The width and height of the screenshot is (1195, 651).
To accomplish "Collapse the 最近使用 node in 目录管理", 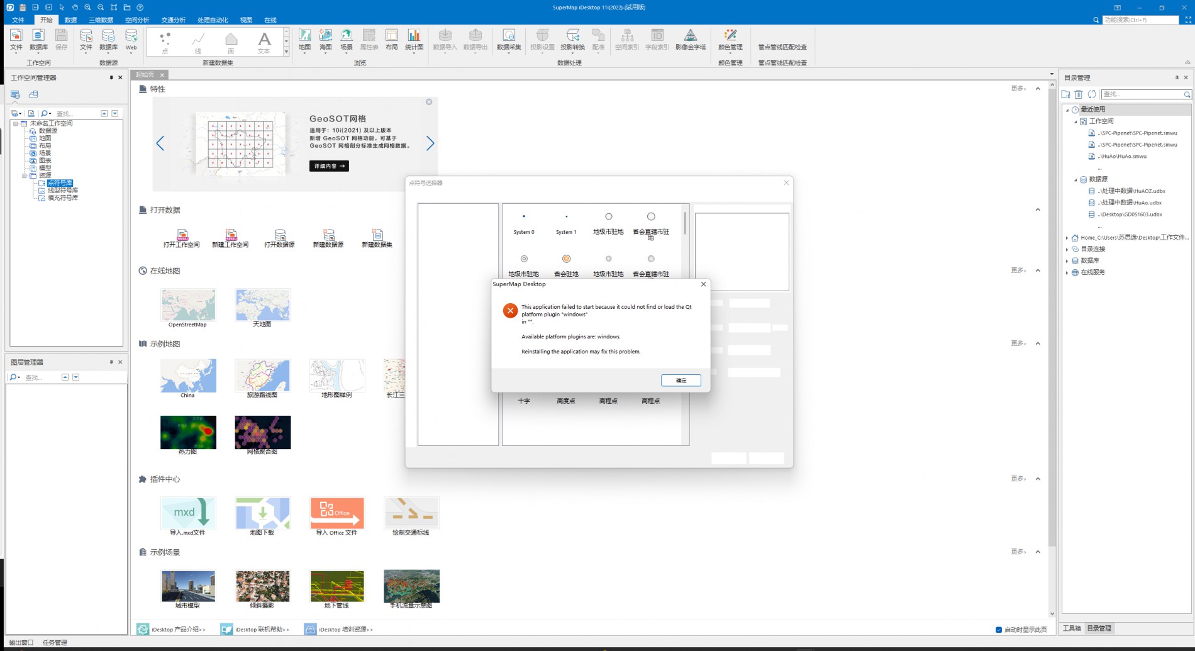I will point(1067,109).
